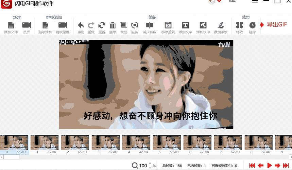Select frame 2 thumbnail (66 ms)
The height and width of the screenshot is (170, 292).
(x=75, y=142)
